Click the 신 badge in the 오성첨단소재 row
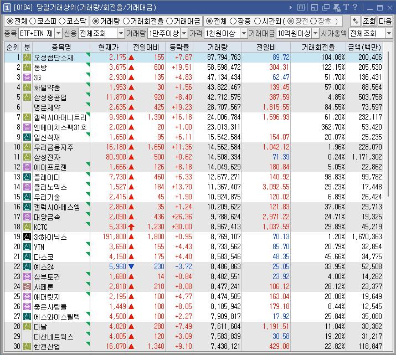396x355 pixels. tap(27, 57)
